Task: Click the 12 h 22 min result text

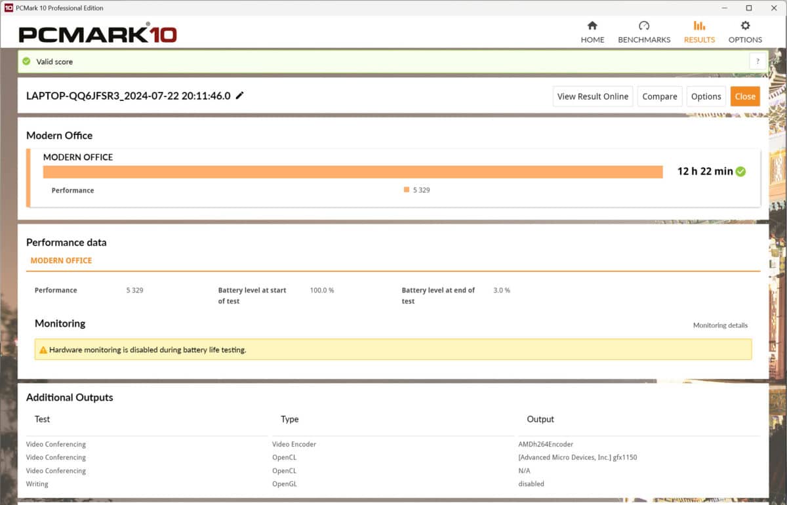Action: (705, 171)
